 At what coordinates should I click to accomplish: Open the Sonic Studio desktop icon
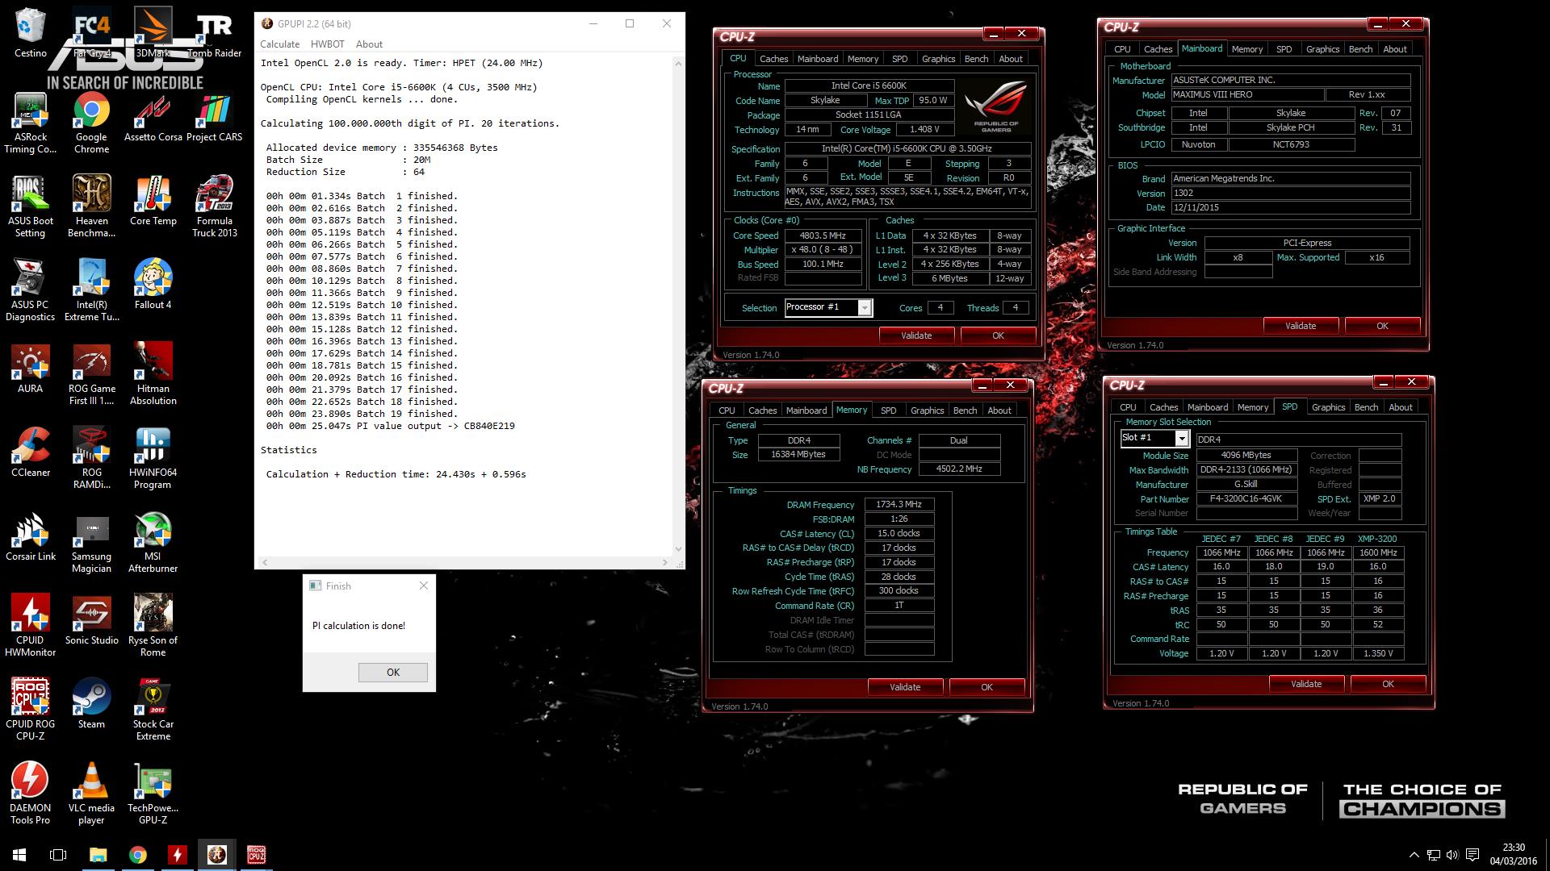(x=91, y=621)
